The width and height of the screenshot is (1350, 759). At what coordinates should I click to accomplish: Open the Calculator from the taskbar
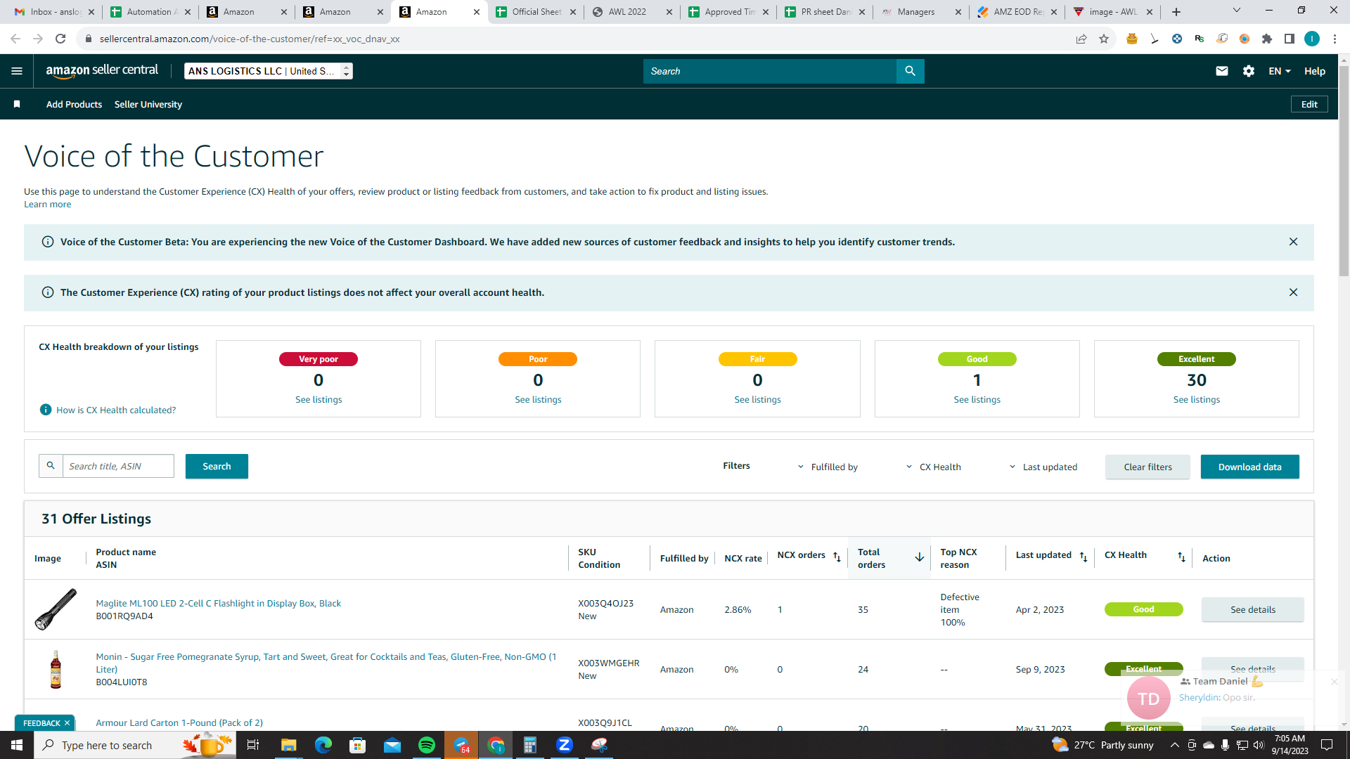530,745
